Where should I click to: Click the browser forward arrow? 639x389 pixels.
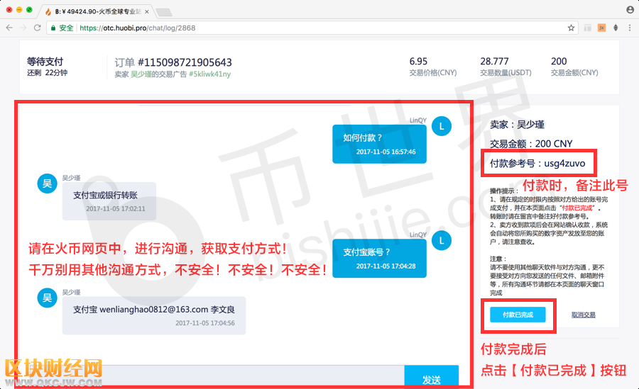[x=23, y=28]
